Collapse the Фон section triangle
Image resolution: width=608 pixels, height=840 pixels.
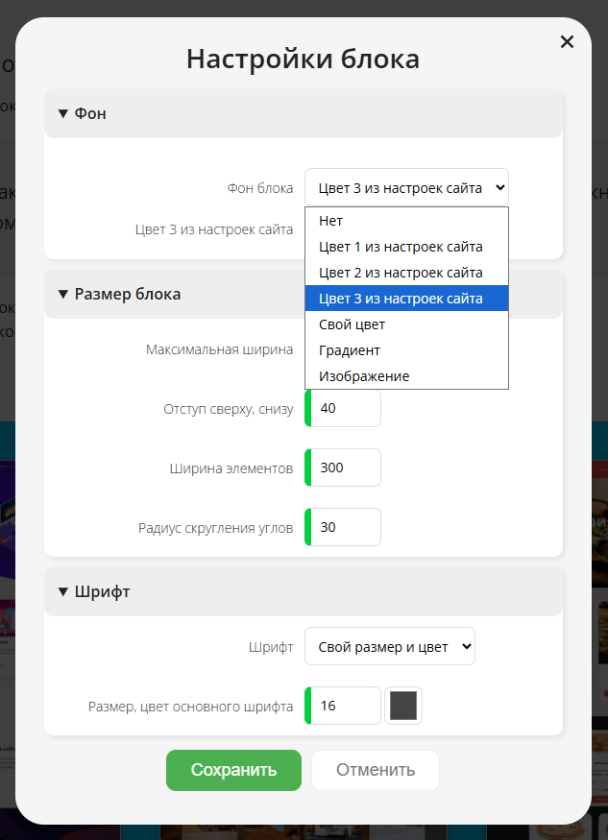click(63, 113)
